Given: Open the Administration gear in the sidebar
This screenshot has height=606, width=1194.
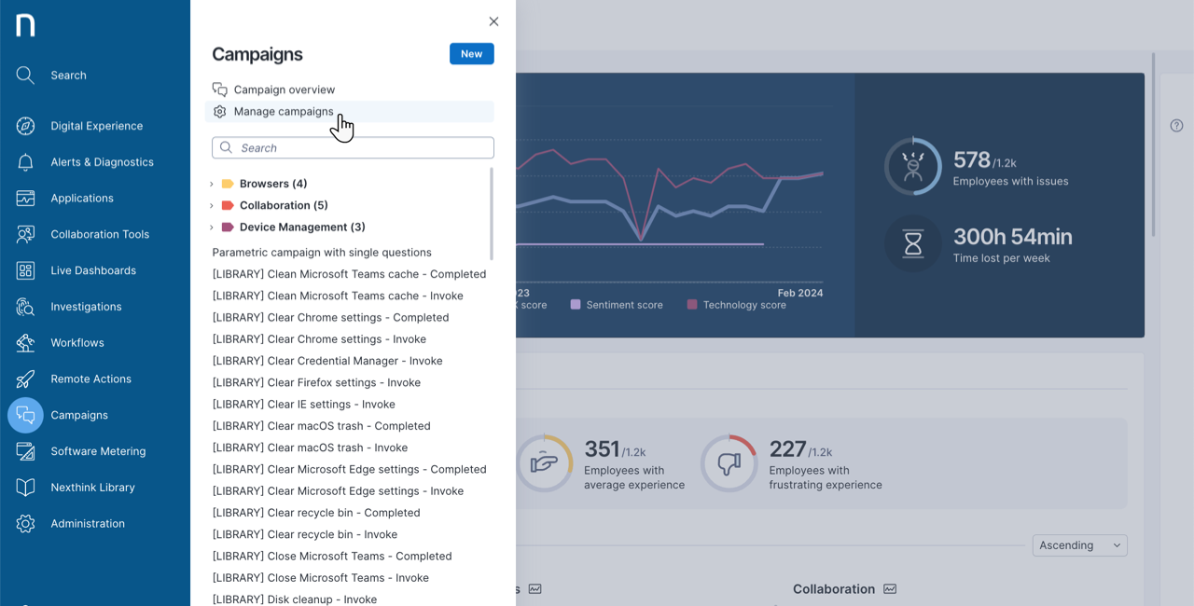Looking at the screenshot, I should coord(26,523).
